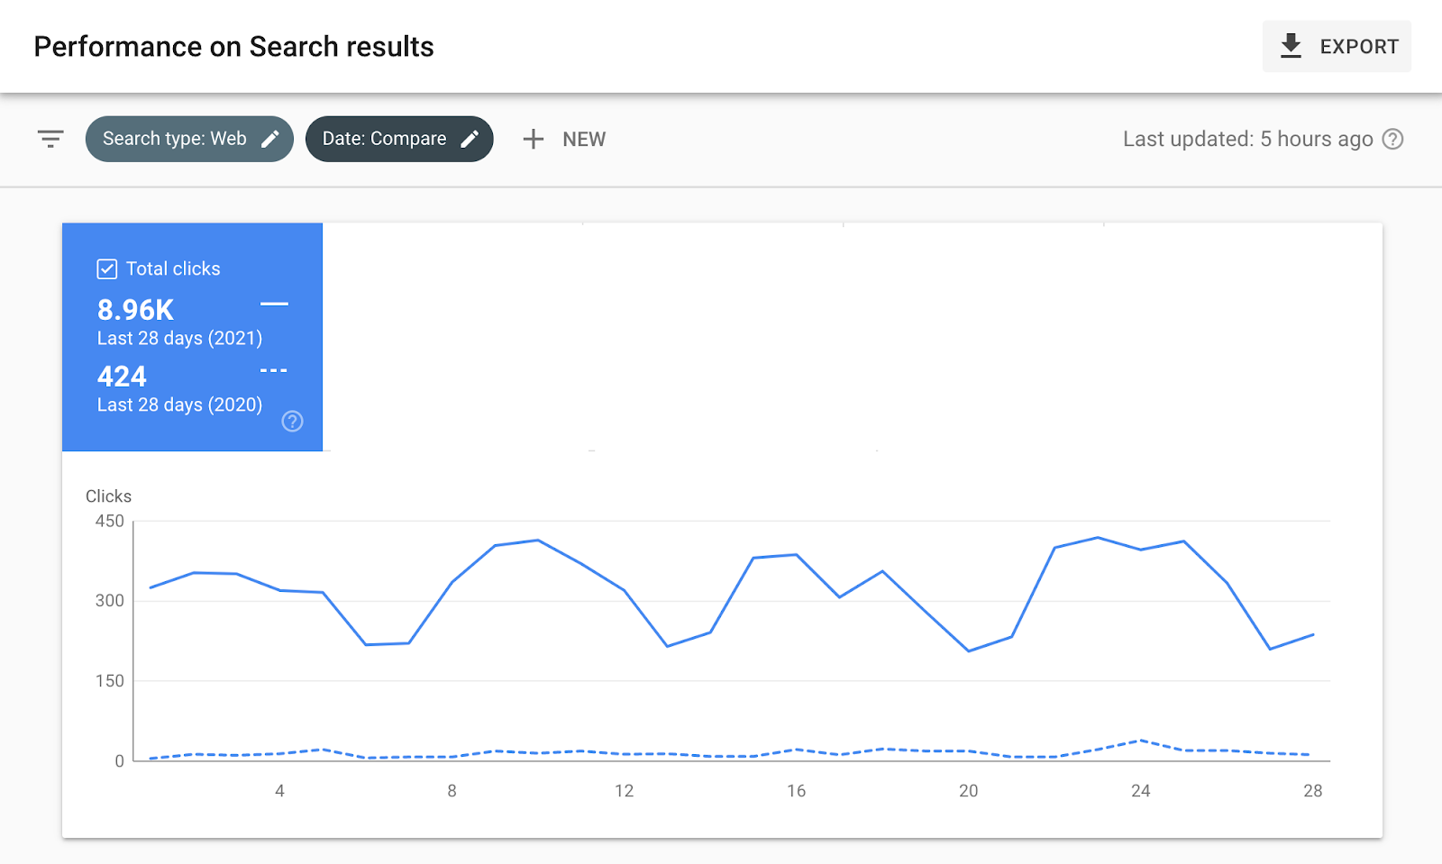Click the download arrow export icon
Image resolution: width=1442 pixels, height=864 pixels.
pyautogui.click(x=1291, y=46)
